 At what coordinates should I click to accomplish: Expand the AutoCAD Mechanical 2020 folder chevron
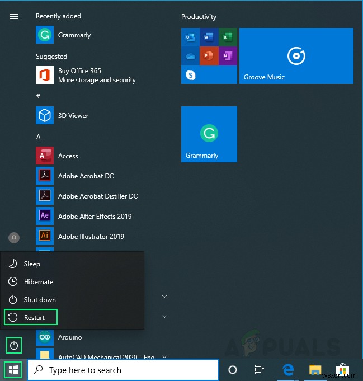(x=164, y=357)
